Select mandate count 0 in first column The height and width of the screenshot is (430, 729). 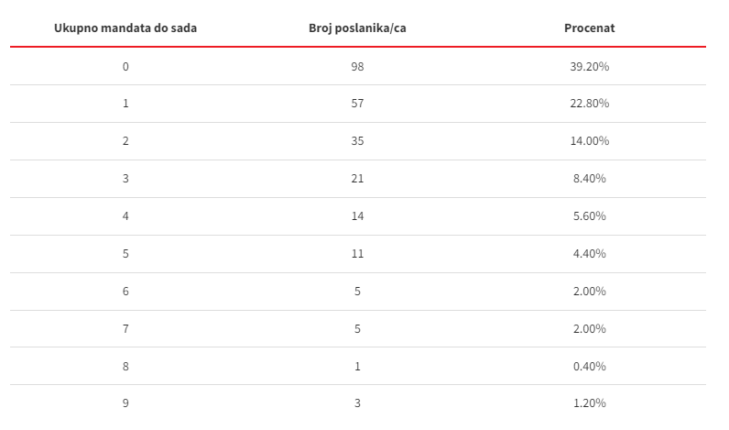pyautogui.click(x=125, y=67)
